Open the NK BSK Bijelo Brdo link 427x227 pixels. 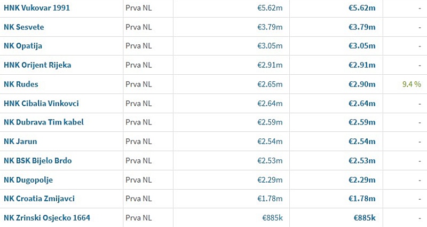tap(37, 161)
